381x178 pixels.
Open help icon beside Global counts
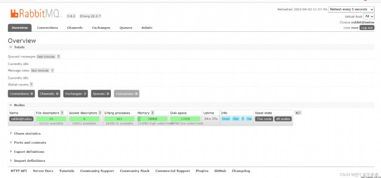point(31,84)
